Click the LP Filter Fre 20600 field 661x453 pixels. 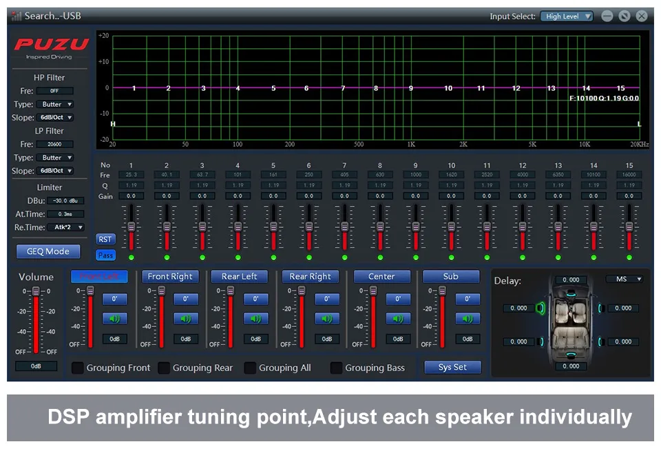(55, 144)
